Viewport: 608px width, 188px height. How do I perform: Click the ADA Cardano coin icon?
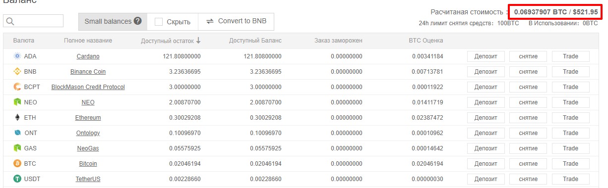tap(17, 56)
